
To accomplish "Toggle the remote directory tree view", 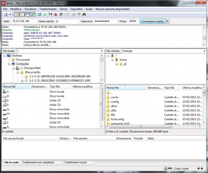I will 28,14.
